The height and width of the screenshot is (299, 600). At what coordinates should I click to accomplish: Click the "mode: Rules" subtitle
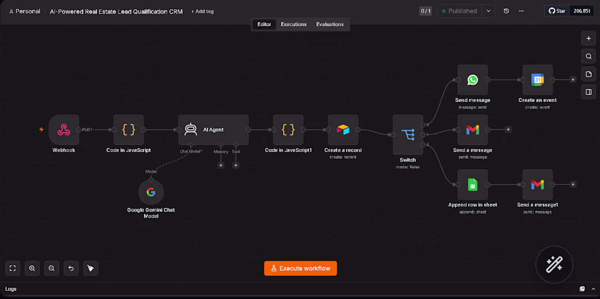pos(408,167)
